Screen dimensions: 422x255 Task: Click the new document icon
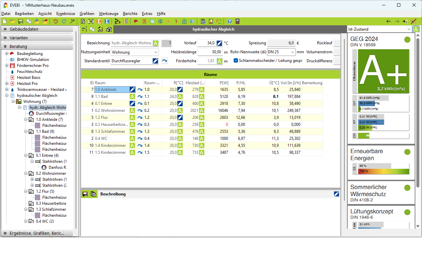point(4,21)
